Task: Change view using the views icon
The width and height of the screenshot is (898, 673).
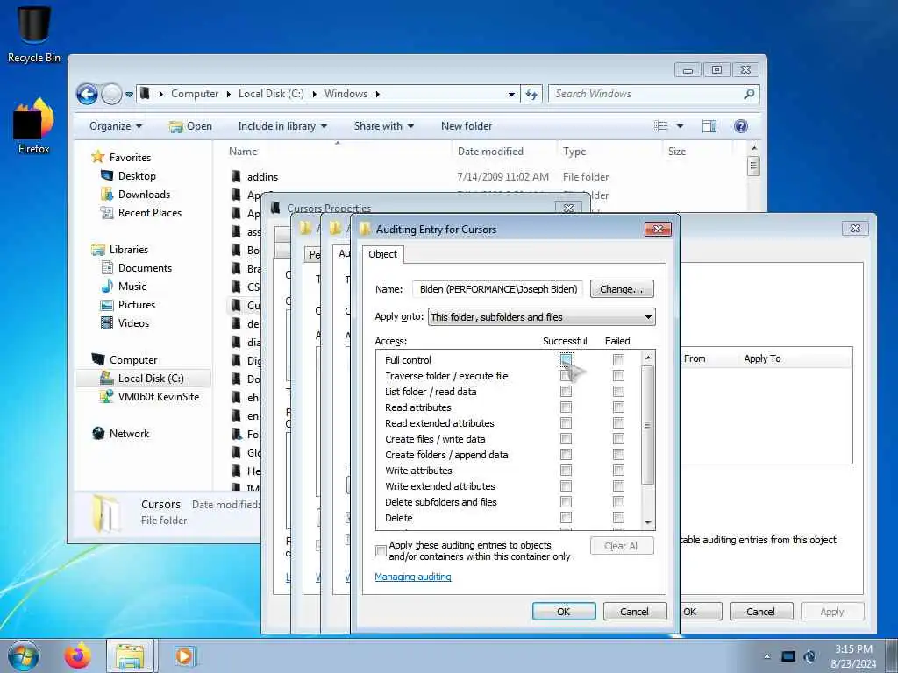Action: (x=661, y=126)
